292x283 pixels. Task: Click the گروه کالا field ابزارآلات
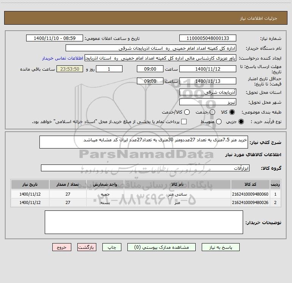pyautogui.click(x=145, y=168)
